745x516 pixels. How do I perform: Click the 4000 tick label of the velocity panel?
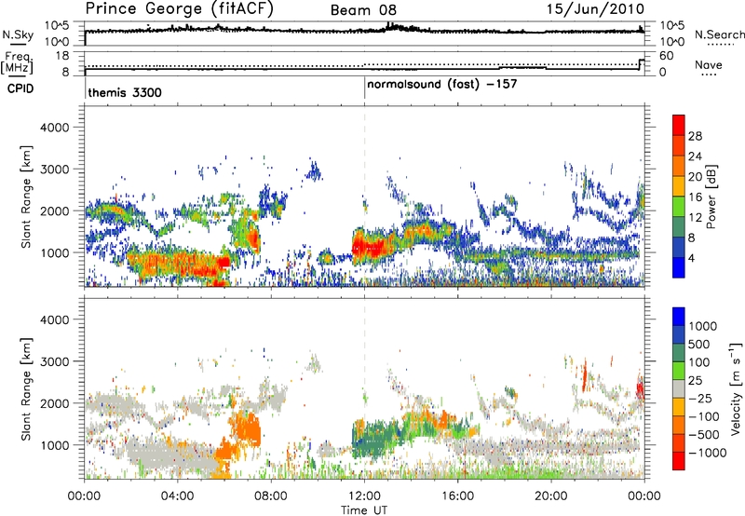tap(55, 319)
